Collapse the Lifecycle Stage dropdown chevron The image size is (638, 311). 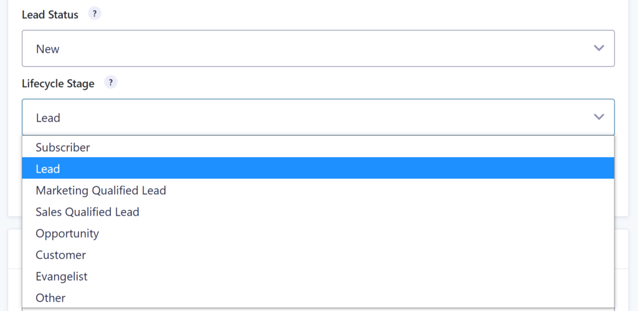[x=599, y=117]
